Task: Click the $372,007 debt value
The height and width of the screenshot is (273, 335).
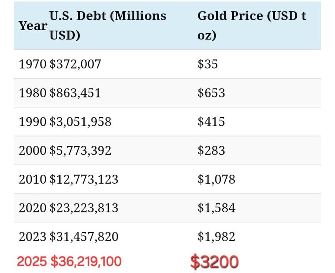Action: (75, 64)
